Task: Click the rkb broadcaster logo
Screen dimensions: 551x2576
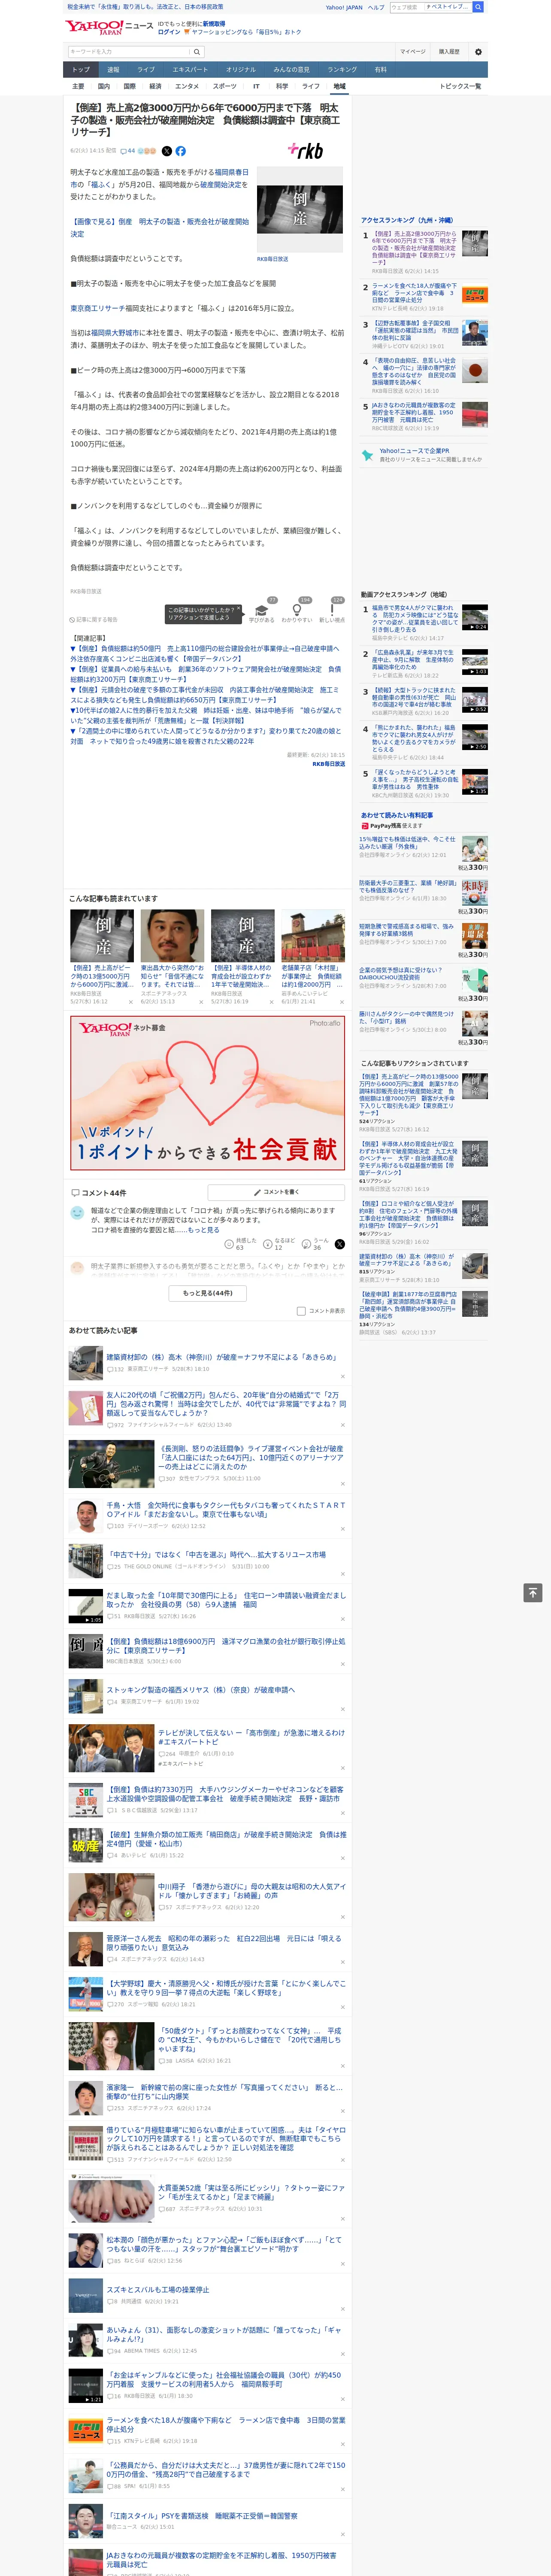Action: [x=305, y=151]
